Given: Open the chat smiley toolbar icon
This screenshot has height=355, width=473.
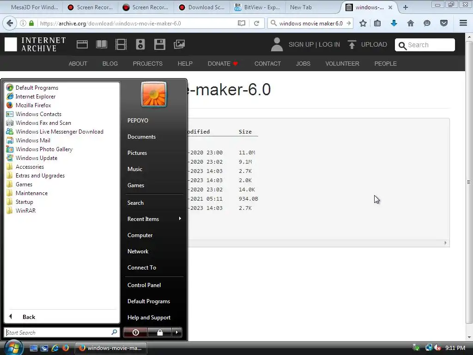Looking at the screenshot, I should pyautogui.click(x=427, y=23).
